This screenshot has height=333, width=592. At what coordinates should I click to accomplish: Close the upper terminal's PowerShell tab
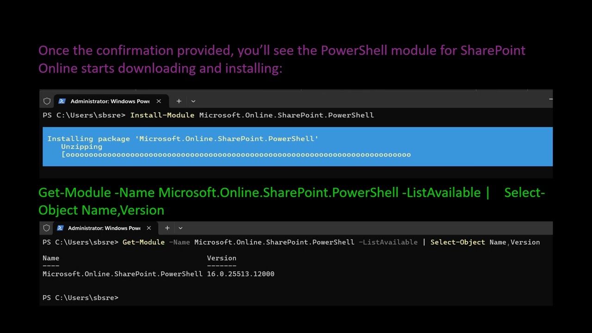tap(159, 101)
